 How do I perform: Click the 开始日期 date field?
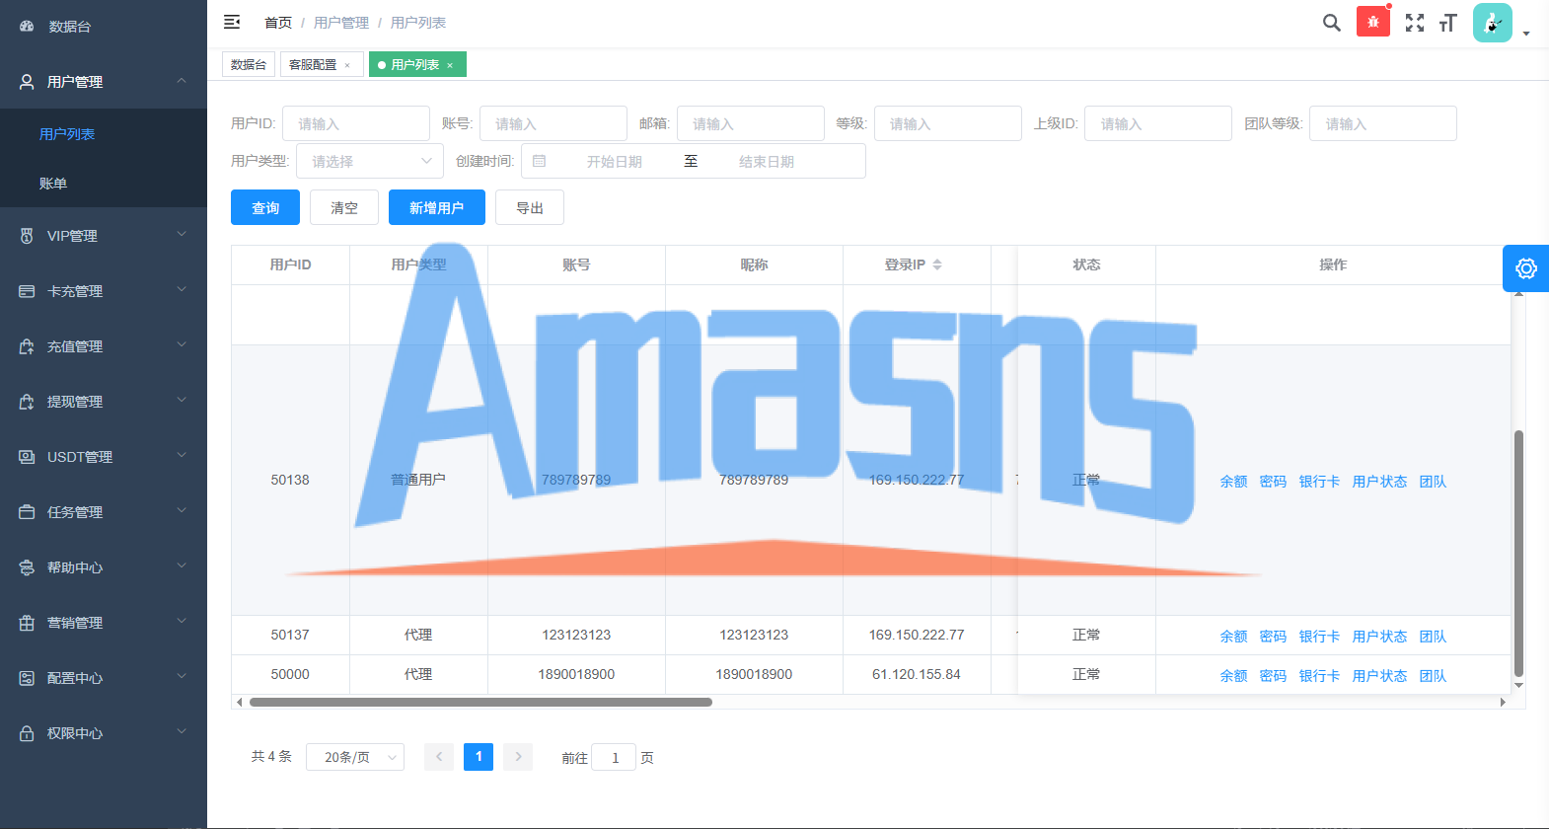point(614,161)
